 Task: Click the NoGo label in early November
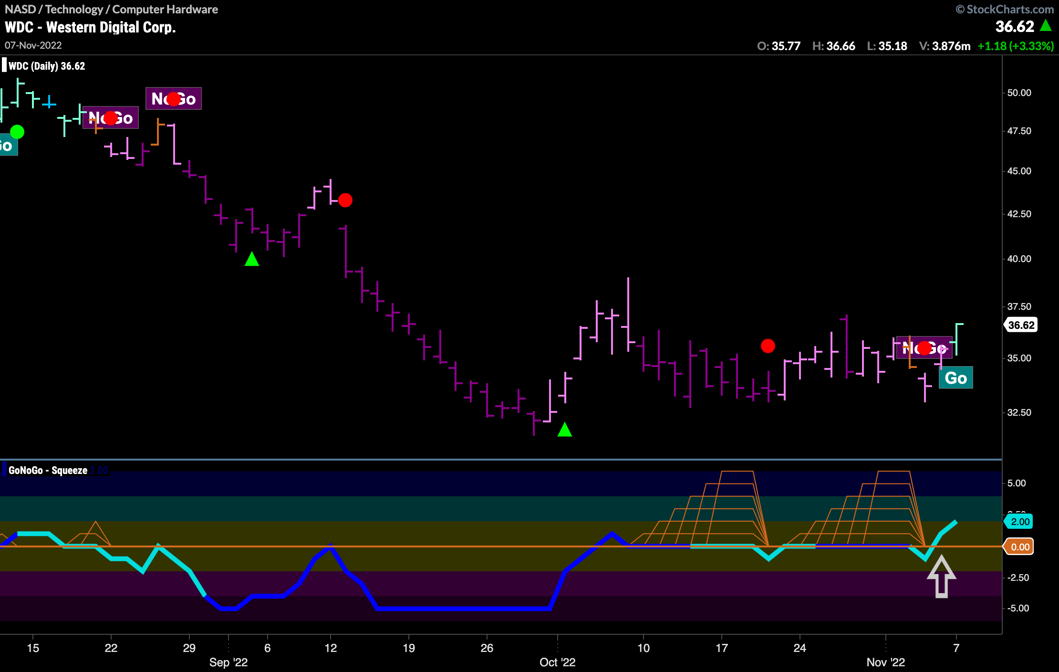click(x=924, y=347)
